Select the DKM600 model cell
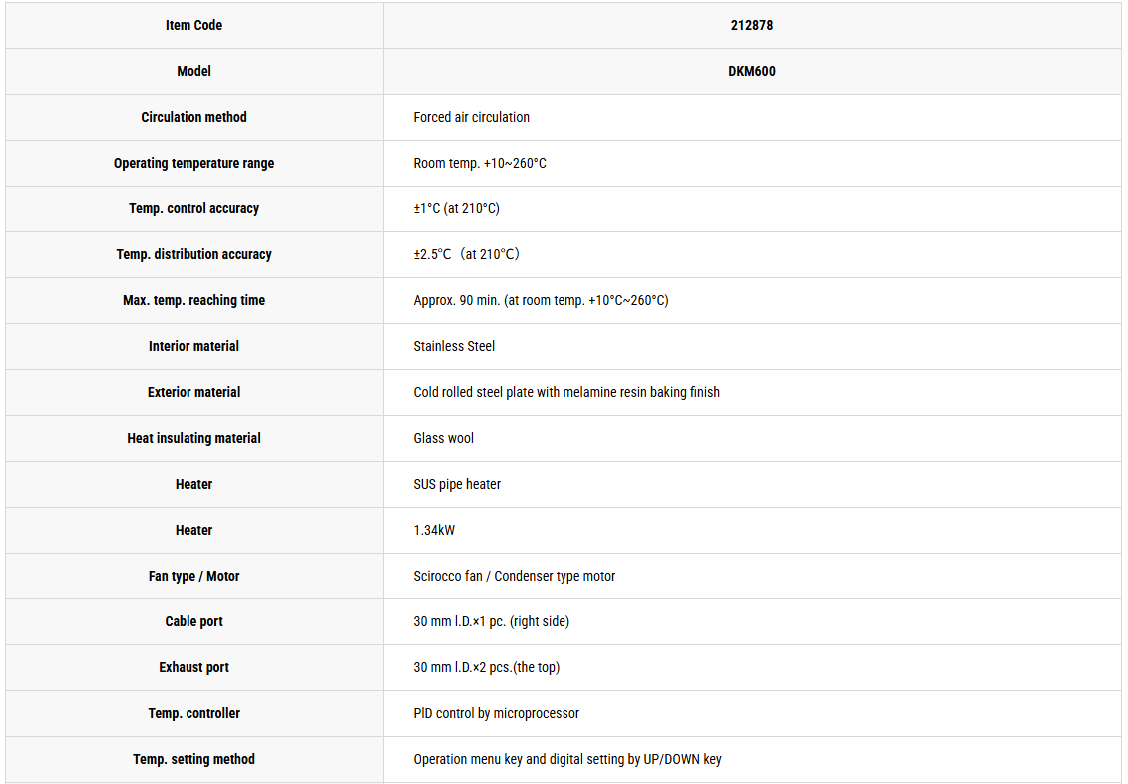Screen dimensions: 1128x784 click(752, 71)
